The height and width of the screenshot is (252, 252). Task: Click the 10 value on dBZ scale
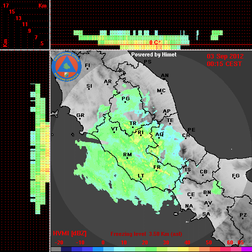(124, 242)
